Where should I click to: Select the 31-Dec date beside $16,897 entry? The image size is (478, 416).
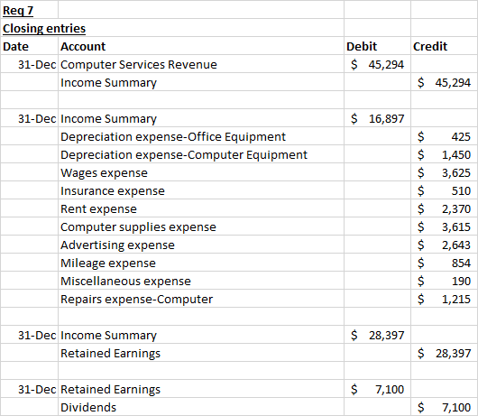pos(29,118)
